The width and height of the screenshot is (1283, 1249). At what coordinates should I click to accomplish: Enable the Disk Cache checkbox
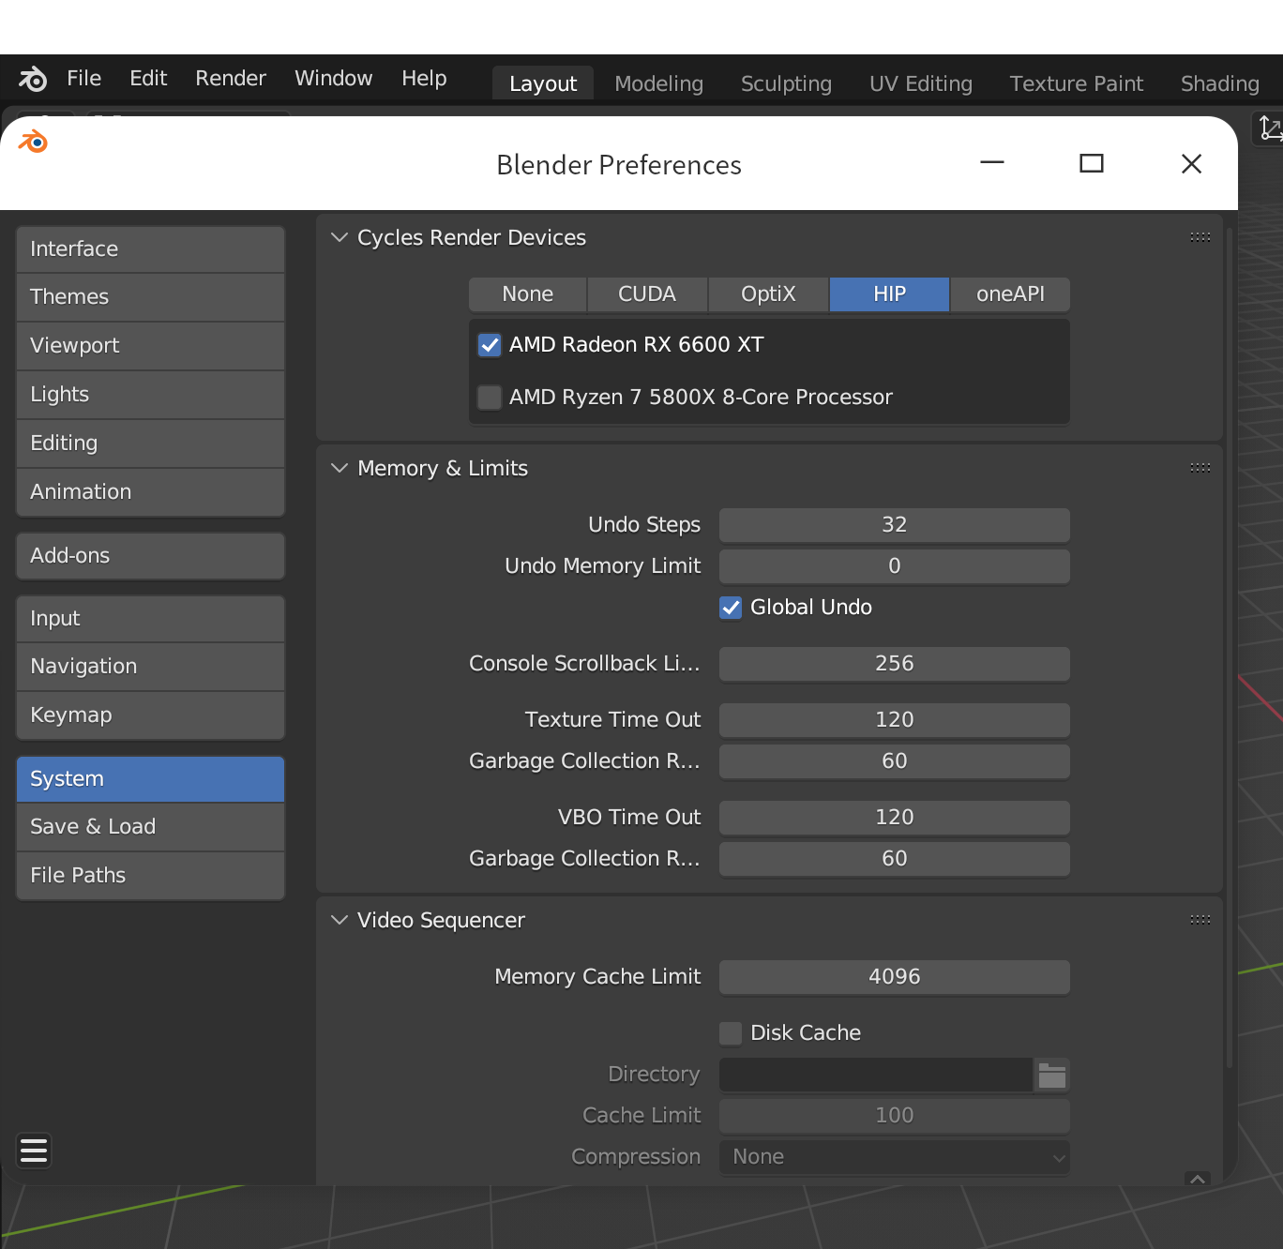pos(731,1033)
